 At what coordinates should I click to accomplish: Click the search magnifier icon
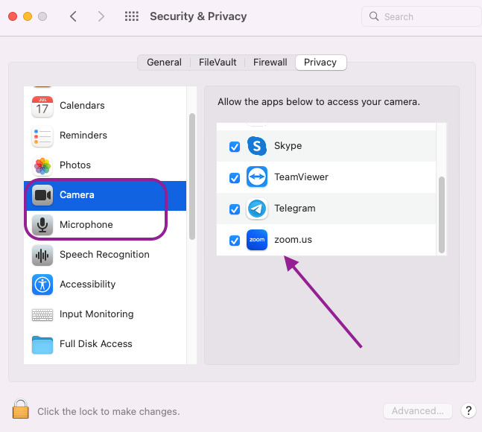point(374,16)
